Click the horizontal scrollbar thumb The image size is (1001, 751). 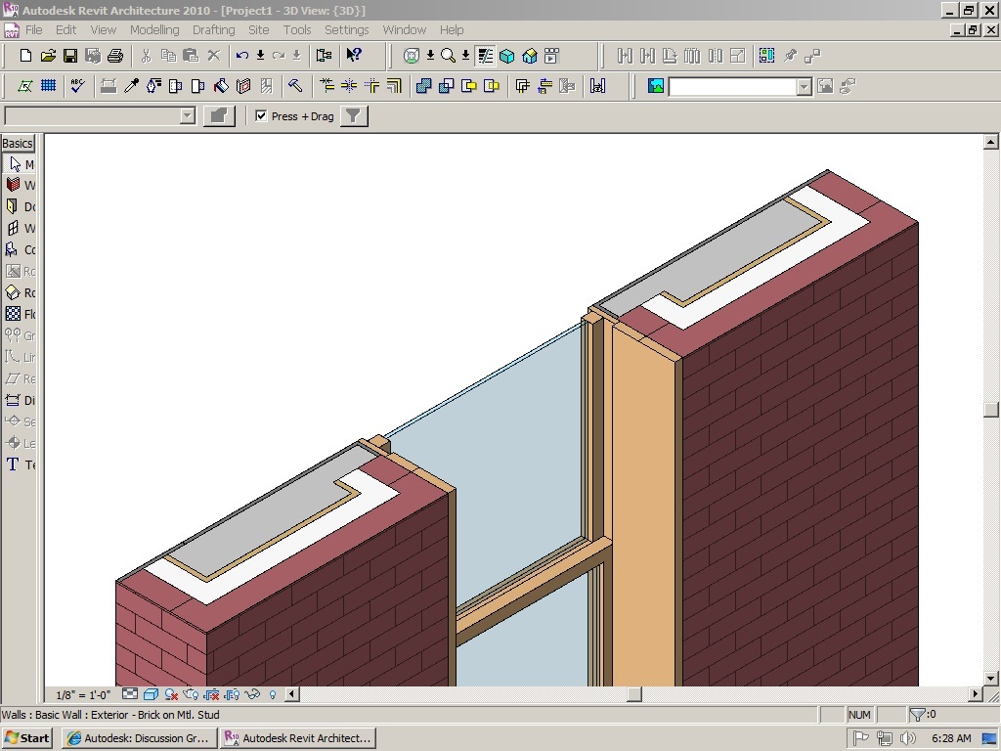click(x=634, y=695)
